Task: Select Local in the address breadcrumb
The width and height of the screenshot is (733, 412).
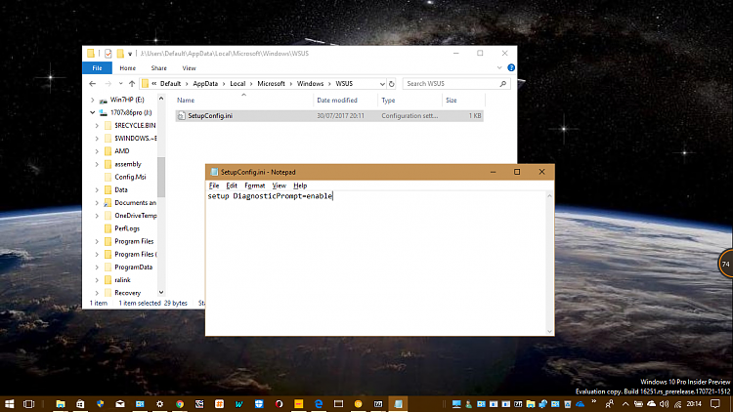Action: 237,84
